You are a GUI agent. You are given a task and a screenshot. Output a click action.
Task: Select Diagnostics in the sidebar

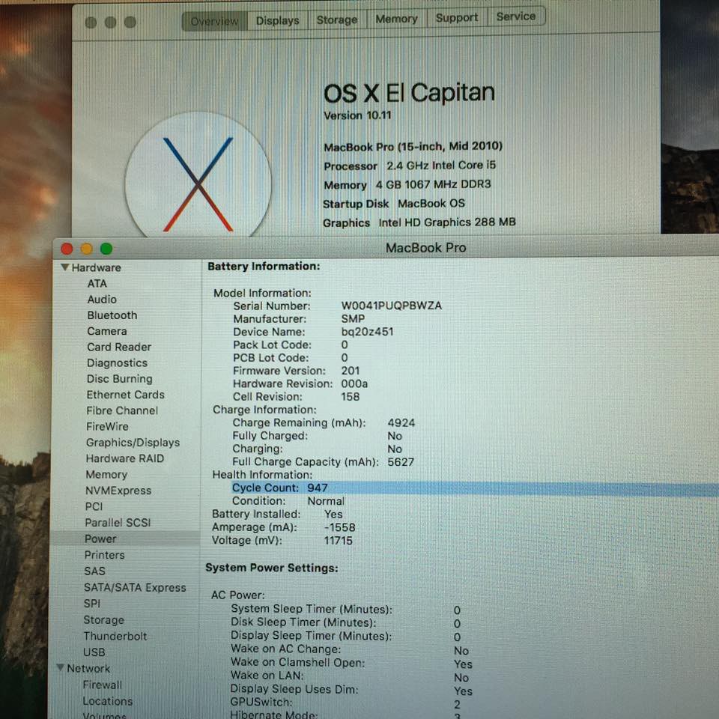pyautogui.click(x=117, y=362)
